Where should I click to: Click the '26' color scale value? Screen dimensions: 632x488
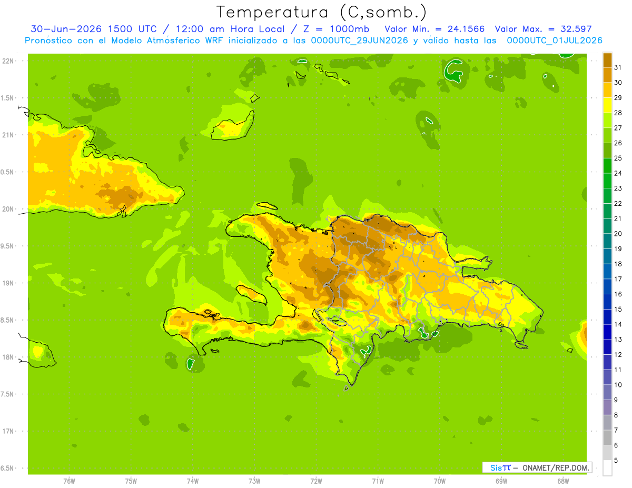pyautogui.click(x=618, y=143)
